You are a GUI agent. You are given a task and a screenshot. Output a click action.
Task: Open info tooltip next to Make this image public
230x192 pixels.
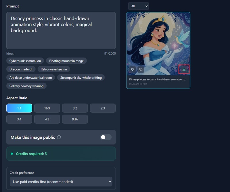click(59, 137)
